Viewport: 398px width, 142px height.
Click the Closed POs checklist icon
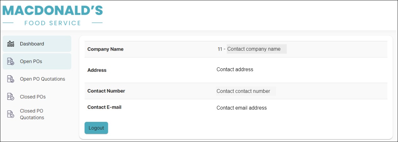tap(11, 97)
